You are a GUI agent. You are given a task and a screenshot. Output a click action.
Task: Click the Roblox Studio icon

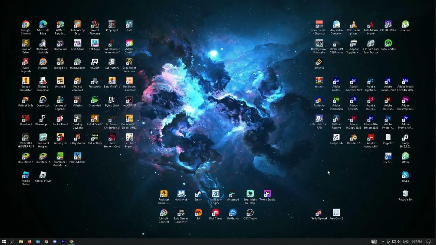(x=26, y=178)
